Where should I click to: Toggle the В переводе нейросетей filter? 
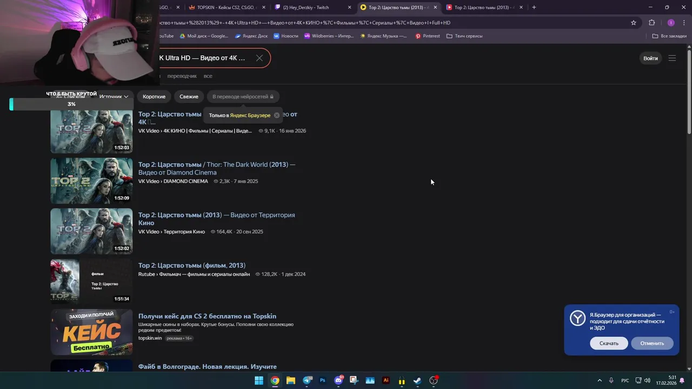(x=243, y=97)
